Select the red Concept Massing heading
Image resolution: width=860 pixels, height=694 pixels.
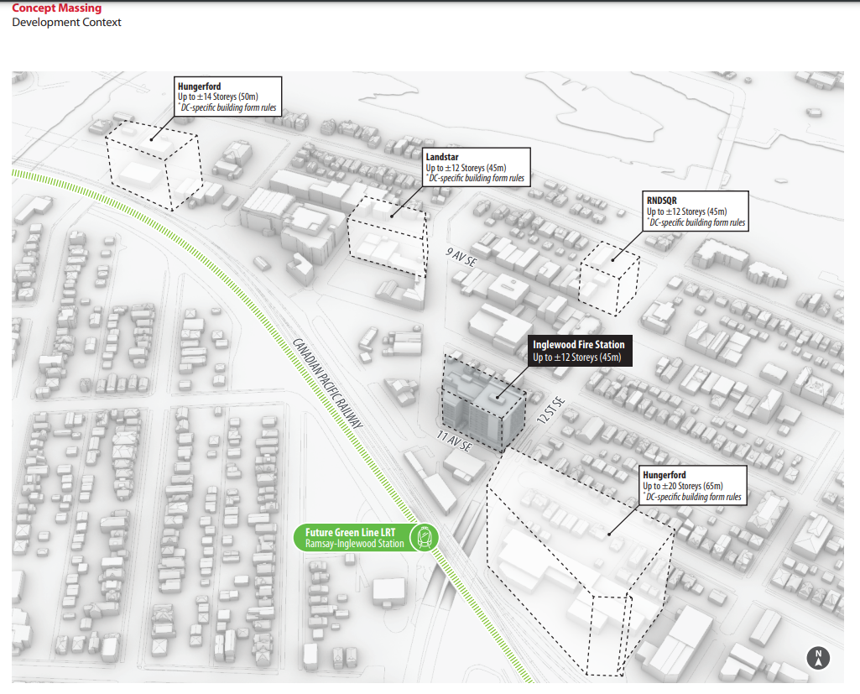coord(56,8)
